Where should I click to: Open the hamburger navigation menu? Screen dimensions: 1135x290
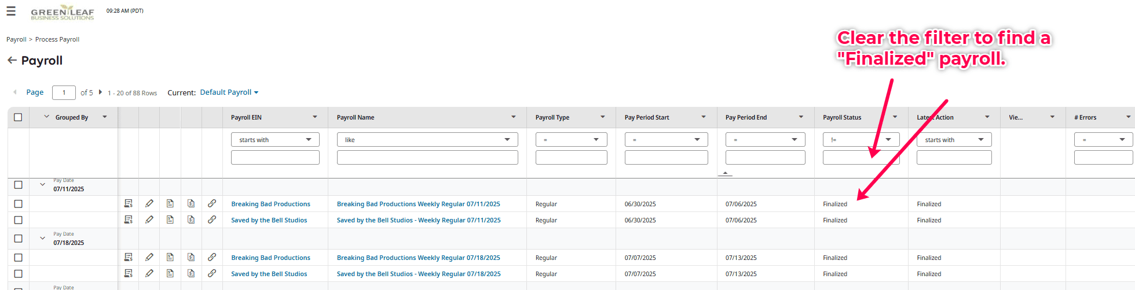(11, 11)
